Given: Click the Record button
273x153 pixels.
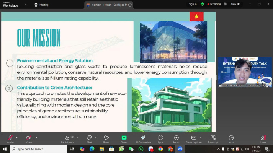Looking at the screenshot, I should (x=177, y=139).
